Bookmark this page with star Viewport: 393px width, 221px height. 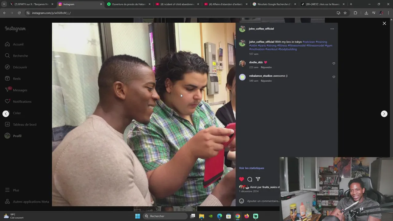pyautogui.click(x=345, y=13)
